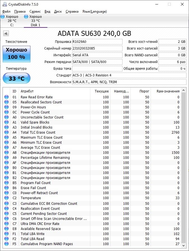
Task: Click the status orb for Total LBA Write
Action: 6,234
